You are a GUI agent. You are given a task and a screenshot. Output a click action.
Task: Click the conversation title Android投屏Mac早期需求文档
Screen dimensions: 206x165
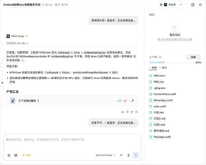[x=22, y=5]
